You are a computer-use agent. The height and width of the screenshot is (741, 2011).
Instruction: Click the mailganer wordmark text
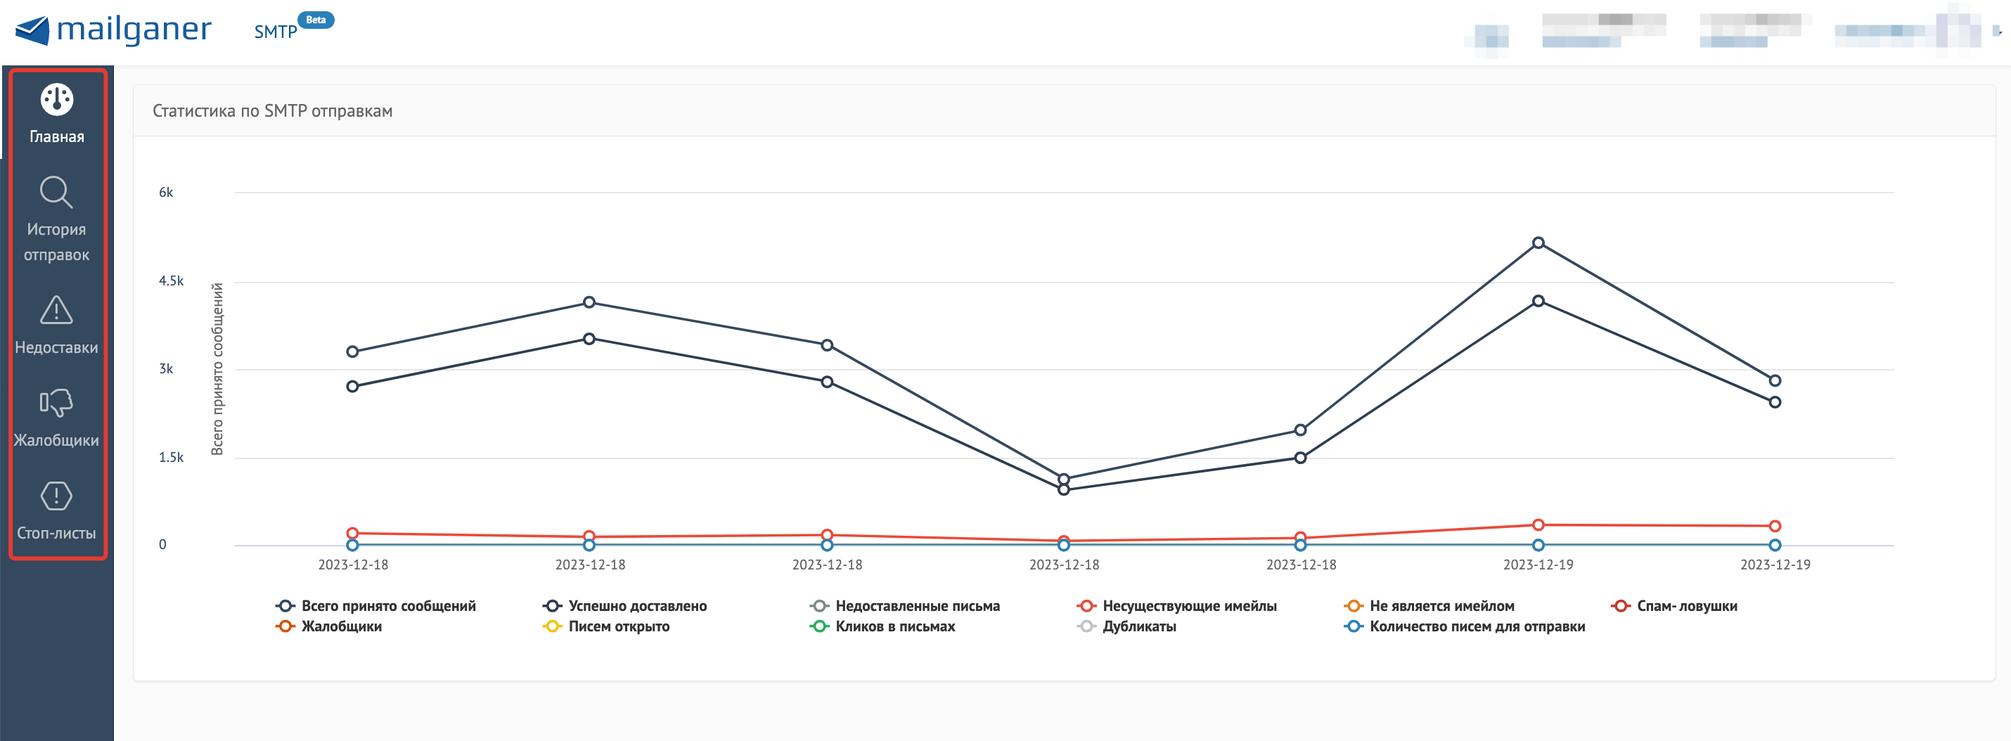[x=134, y=30]
